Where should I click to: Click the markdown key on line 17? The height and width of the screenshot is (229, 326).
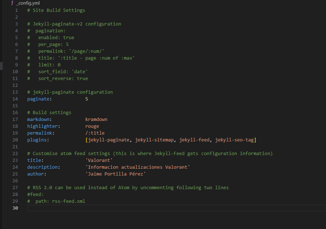(38, 119)
